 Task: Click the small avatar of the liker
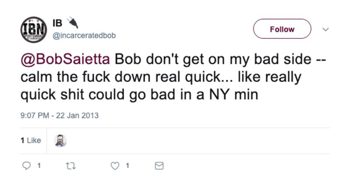click(60, 140)
